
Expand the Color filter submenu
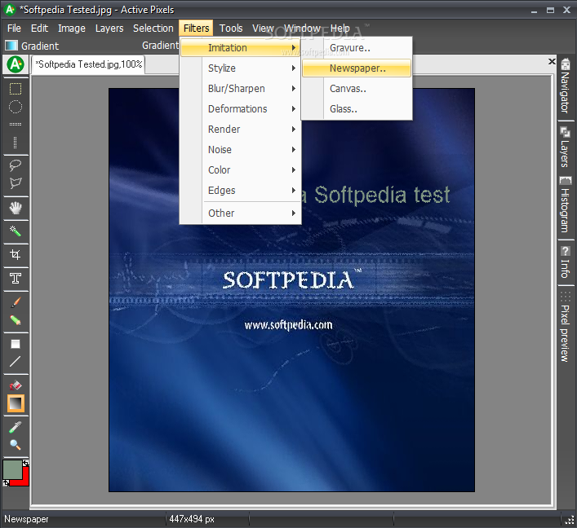tap(240, 169)
